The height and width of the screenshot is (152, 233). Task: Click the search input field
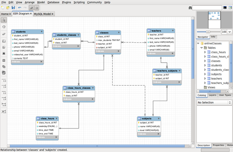coord(207,8)
